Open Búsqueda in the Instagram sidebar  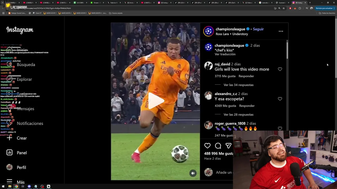click(x=26, y=65)
